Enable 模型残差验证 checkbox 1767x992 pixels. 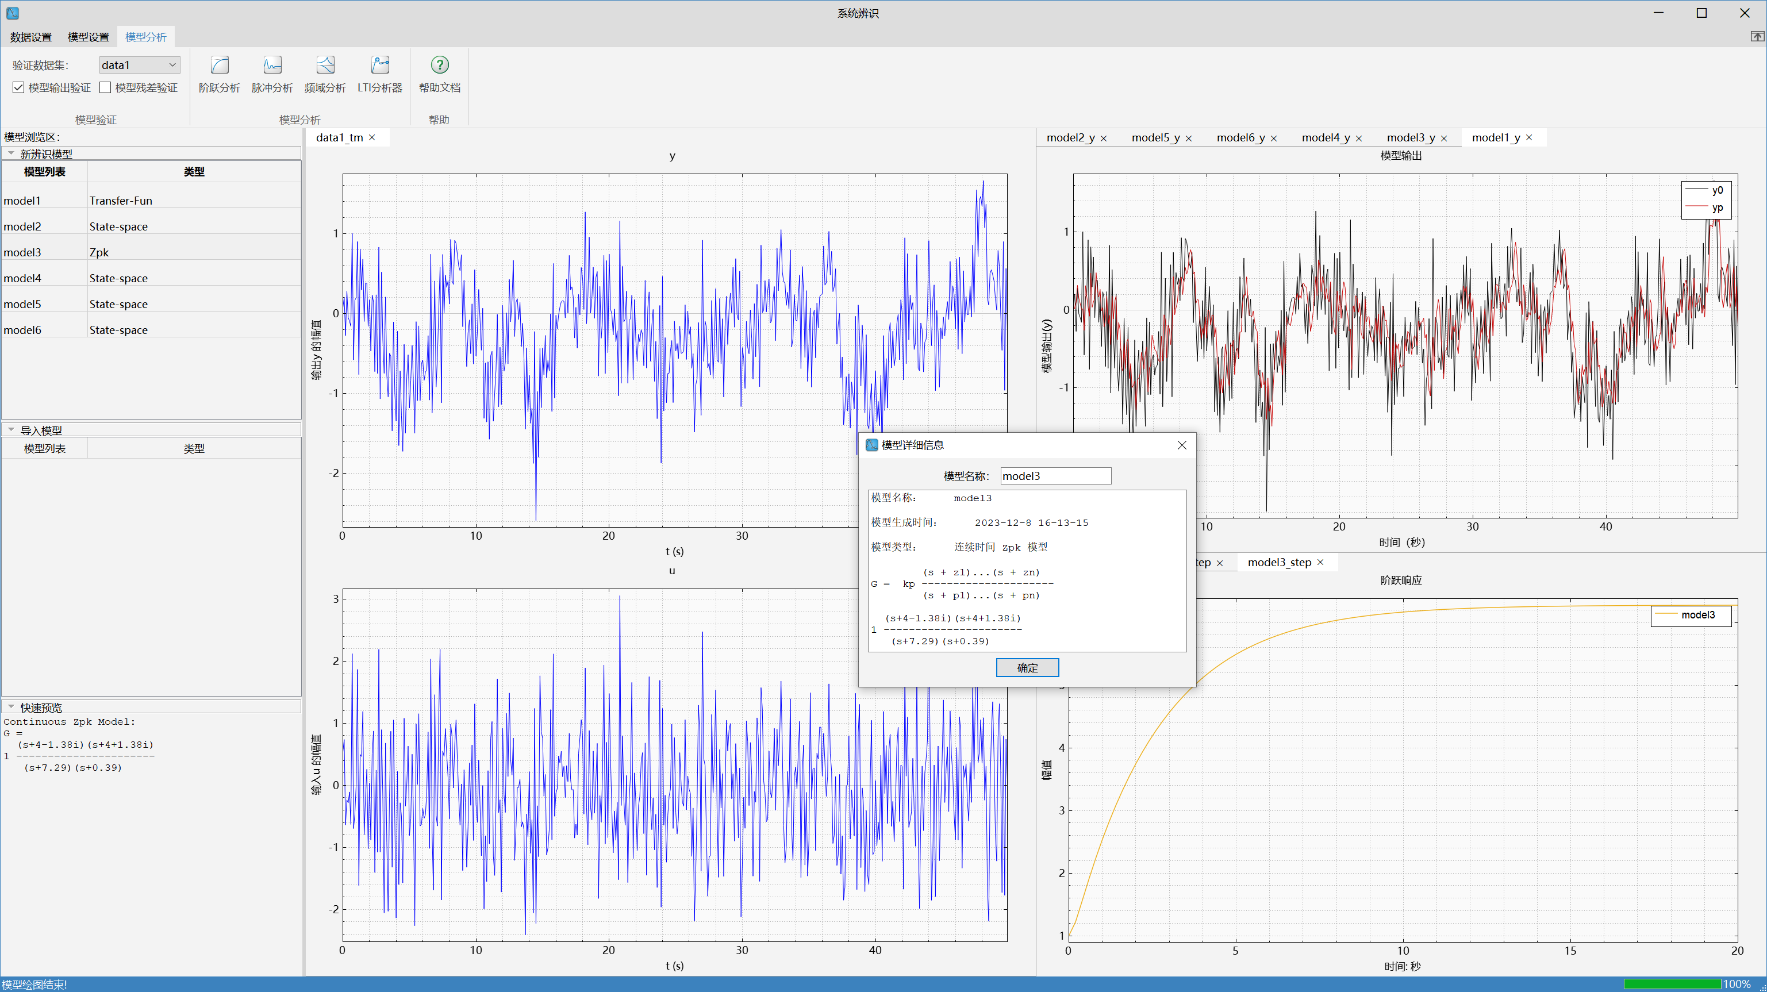point(106,88)
